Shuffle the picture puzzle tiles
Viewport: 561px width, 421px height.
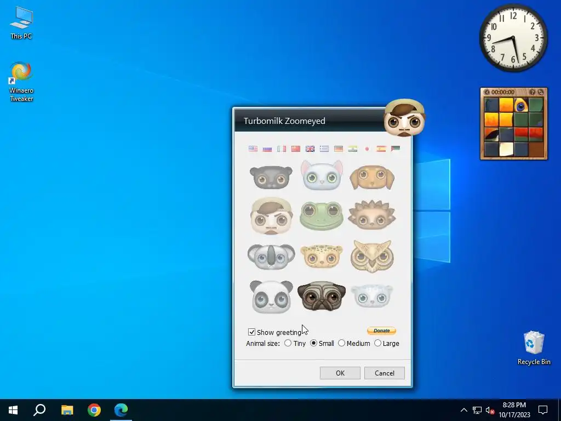541,92
